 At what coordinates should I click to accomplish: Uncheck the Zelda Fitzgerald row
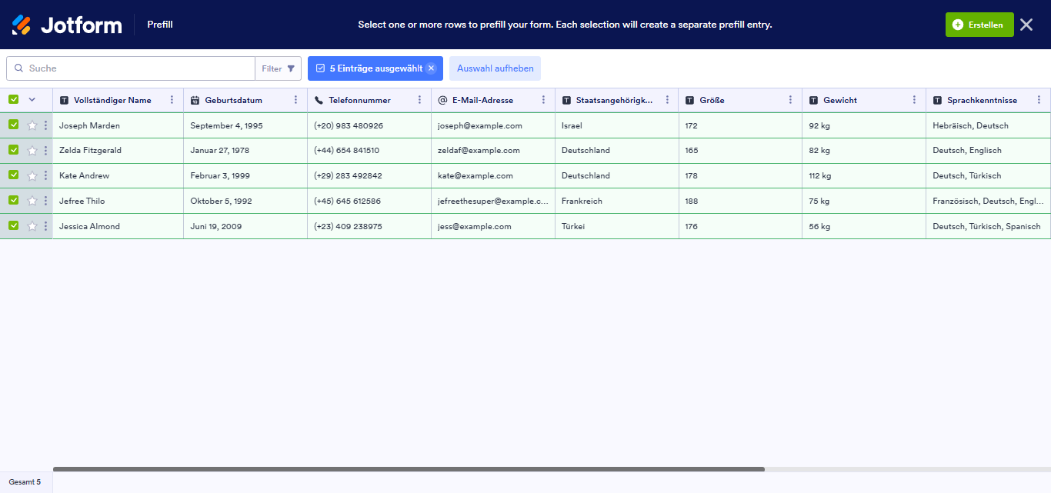(13, 150)
